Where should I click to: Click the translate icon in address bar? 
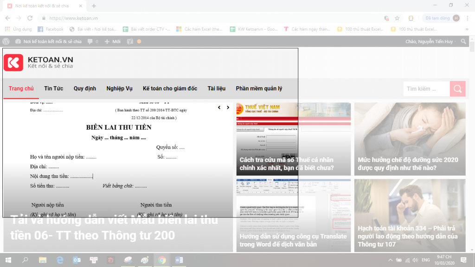[x=386, y=18]
